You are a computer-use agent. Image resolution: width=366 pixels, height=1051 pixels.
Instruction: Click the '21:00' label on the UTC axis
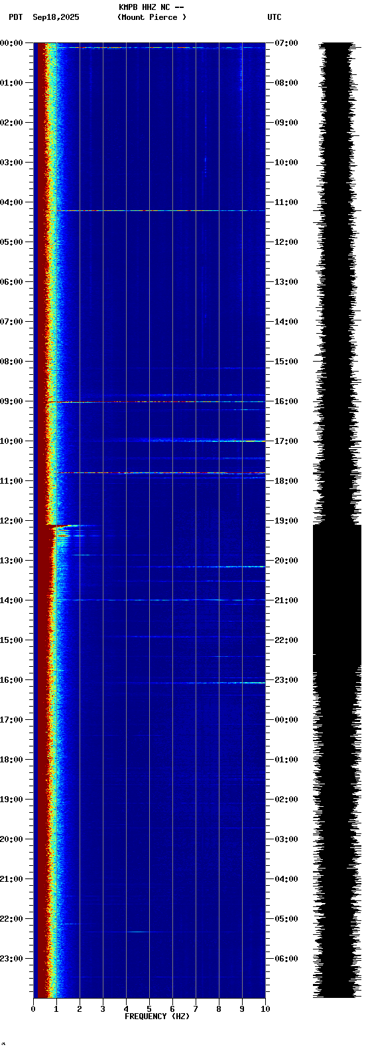[x=286, y=600]
